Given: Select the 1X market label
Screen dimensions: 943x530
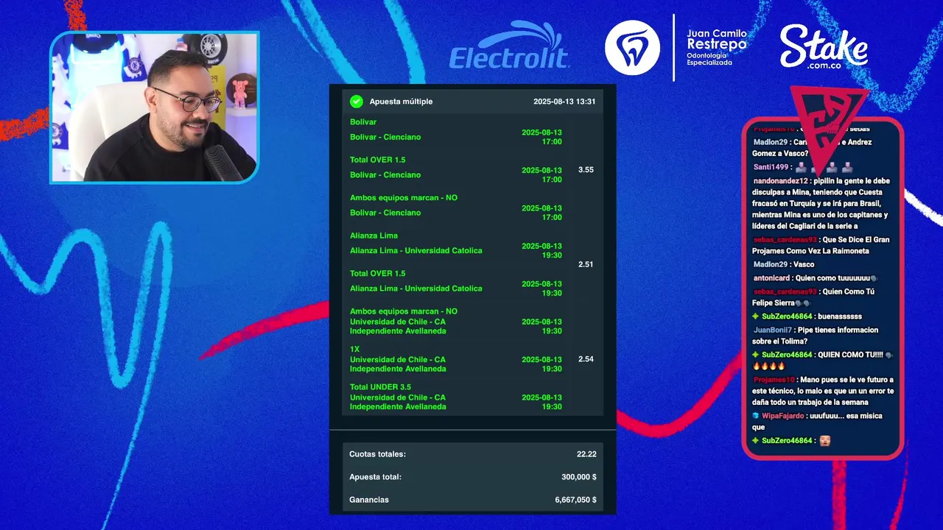Looking at the screenshot, I should [355, 350].
